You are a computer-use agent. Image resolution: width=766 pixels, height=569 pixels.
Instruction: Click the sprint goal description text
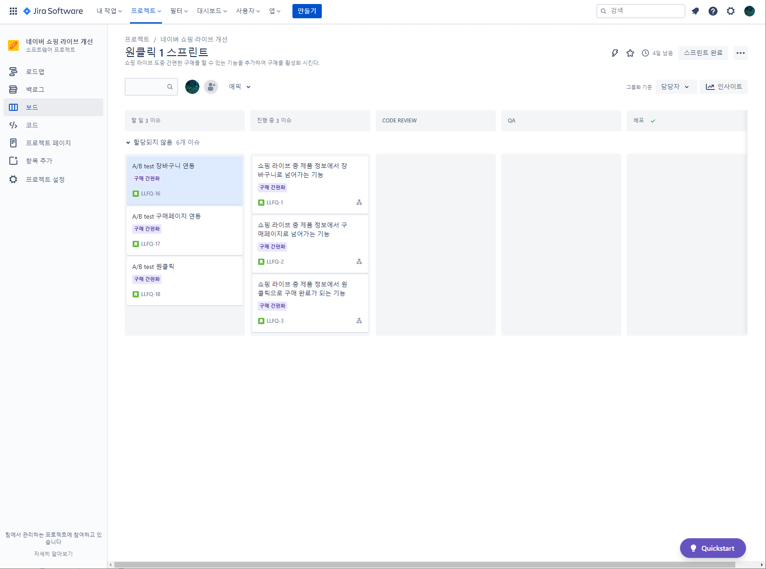(222, 63)
